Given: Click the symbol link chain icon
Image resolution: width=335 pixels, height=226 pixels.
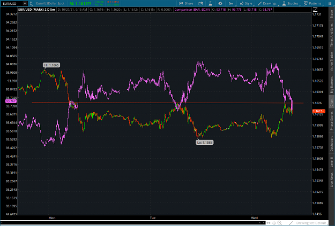Looking at the screenshot, I should 31,3.
